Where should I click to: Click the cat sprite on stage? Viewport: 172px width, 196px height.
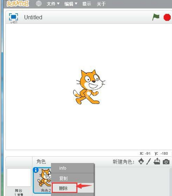click(x=89, y=87)
